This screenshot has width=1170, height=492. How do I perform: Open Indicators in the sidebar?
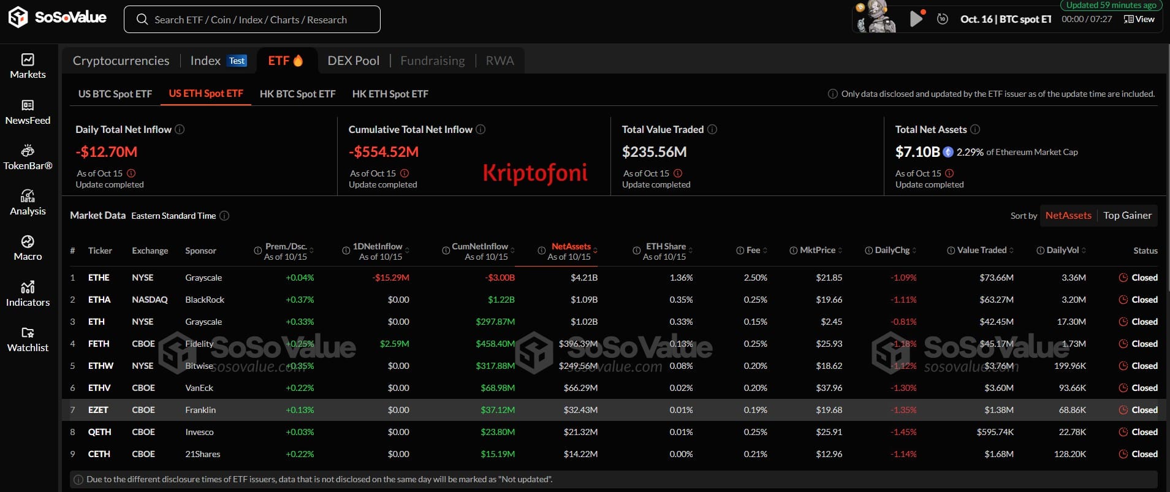28,294
